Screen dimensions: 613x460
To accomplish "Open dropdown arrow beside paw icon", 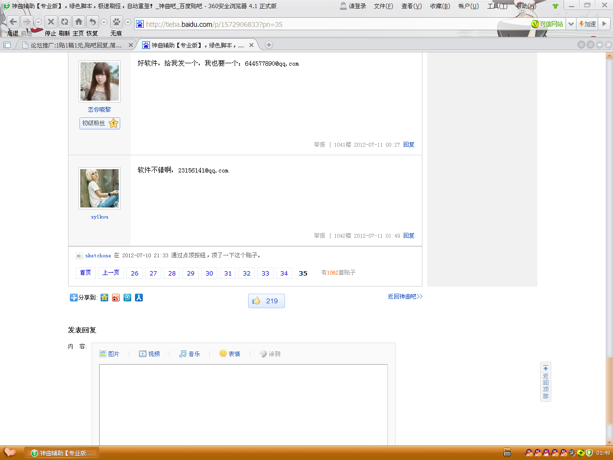I will (x=128, y=22).
